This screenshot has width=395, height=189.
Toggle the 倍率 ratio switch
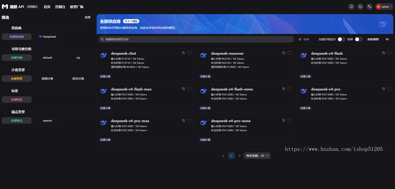click(359, 39)
